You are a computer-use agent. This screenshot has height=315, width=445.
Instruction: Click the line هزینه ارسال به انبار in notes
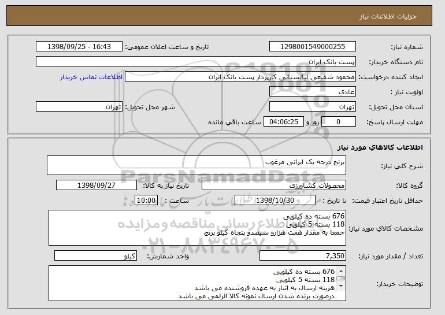tap(265, 288)
